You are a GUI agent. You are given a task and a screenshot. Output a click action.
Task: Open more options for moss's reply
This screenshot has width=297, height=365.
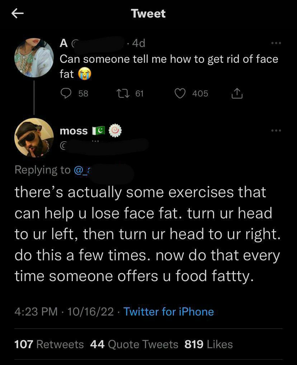276,131
